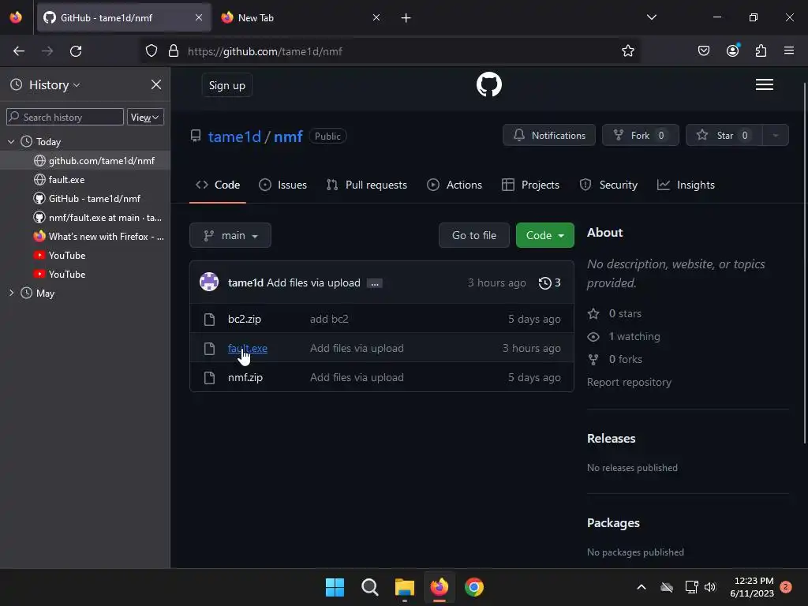Click the 0 stars link

615,313
